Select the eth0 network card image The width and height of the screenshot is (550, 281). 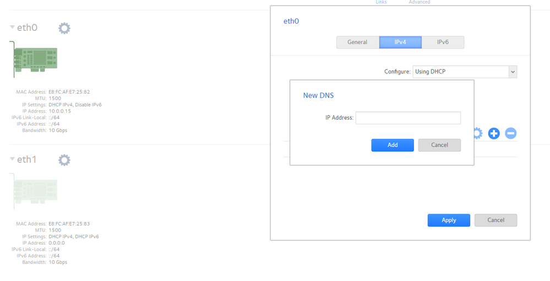pos(34,60)
